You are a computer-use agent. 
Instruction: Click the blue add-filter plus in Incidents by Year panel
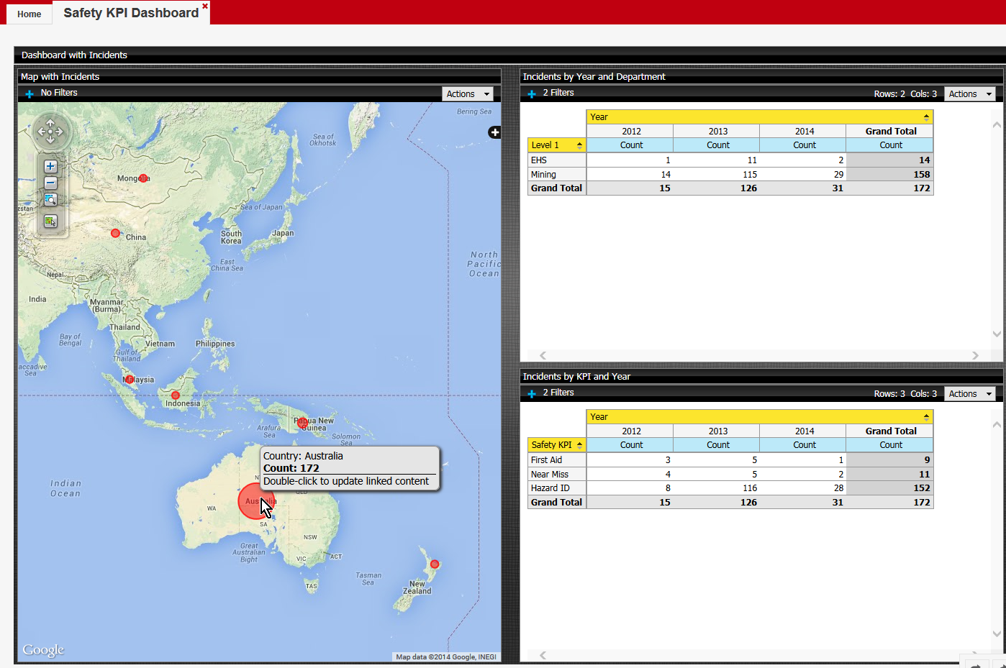(x=531, y=93)
